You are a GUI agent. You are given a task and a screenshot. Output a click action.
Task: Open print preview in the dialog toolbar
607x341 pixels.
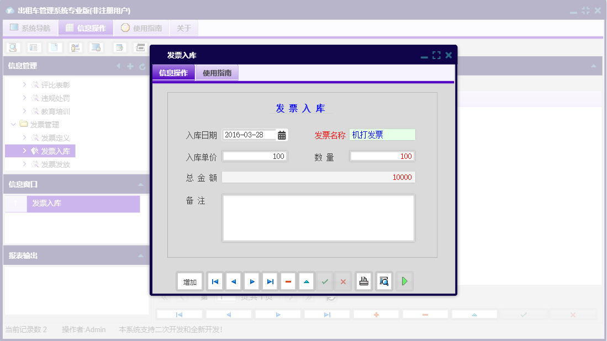(383, 281)
